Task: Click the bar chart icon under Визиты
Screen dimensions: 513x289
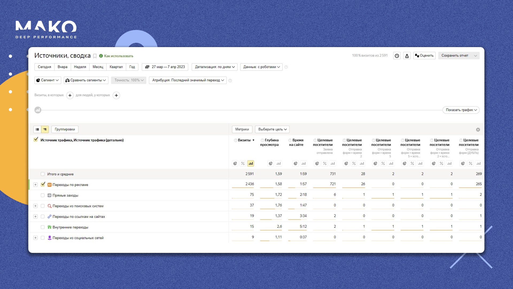Action: (x=251, y=163)
